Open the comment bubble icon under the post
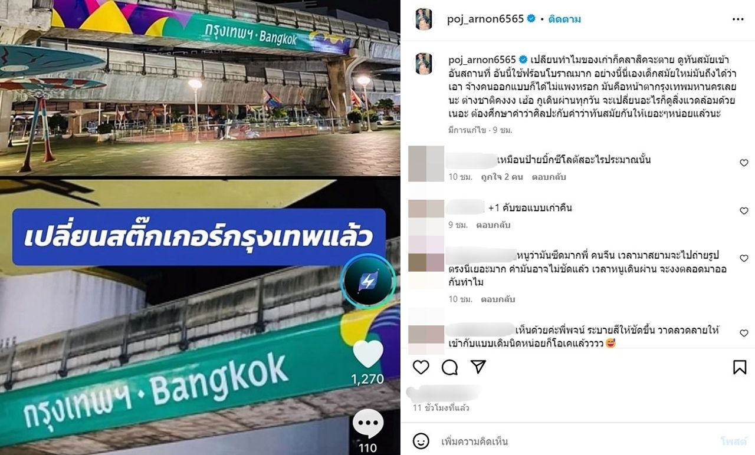 click(x=449, y=367)
